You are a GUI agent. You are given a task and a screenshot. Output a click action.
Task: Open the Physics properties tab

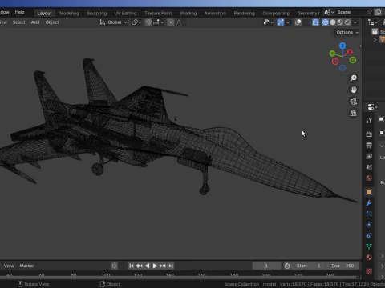tap(369, 225)
